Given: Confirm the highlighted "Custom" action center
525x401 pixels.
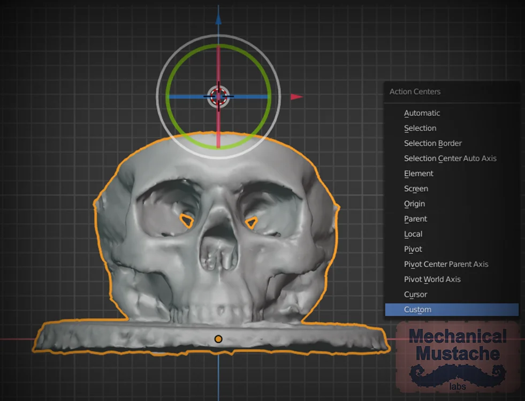Looking at the screenshot, I should [x=417, y=309].
